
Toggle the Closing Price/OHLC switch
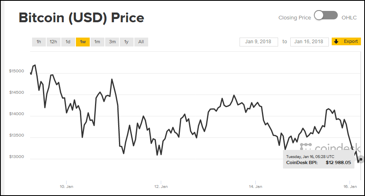[326, 16]
